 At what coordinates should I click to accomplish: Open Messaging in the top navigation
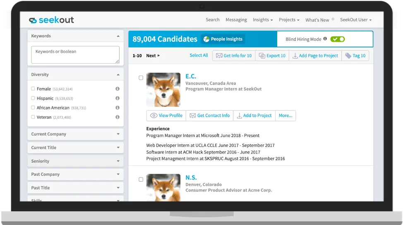point(236,20)
